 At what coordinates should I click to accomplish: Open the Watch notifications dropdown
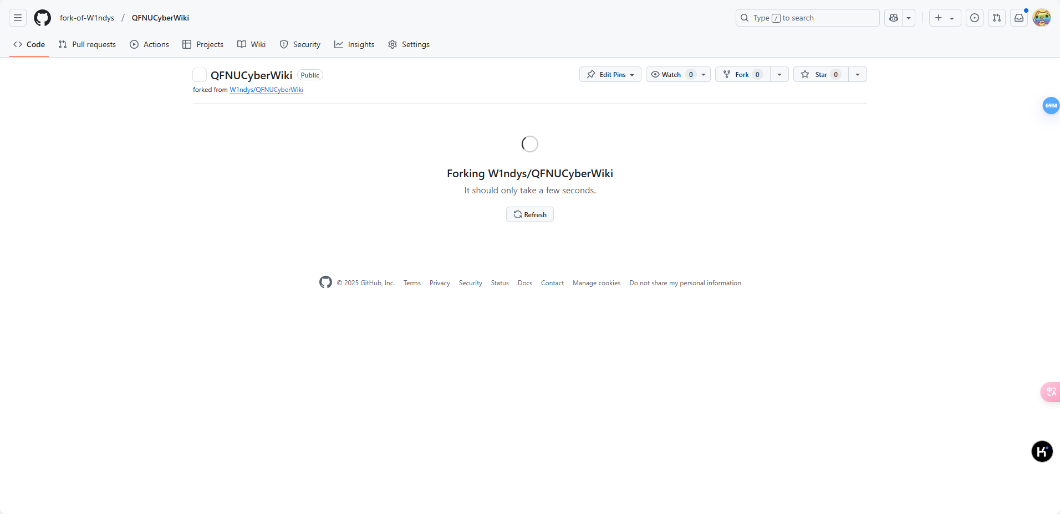point(678,74)
